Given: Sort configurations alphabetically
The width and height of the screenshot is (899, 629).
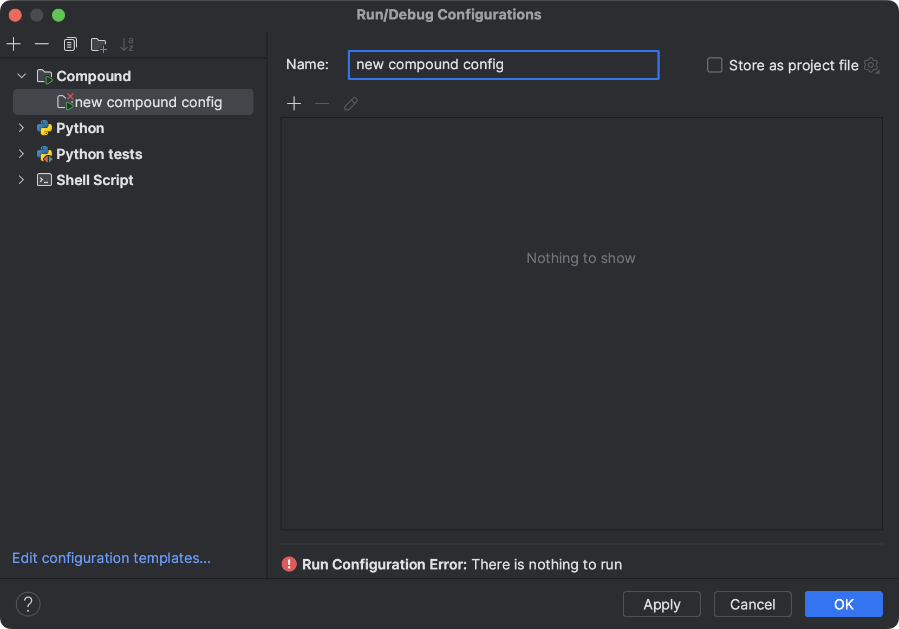Looking at the screenshot, I should pyautogui.click(x=127, y=44).
